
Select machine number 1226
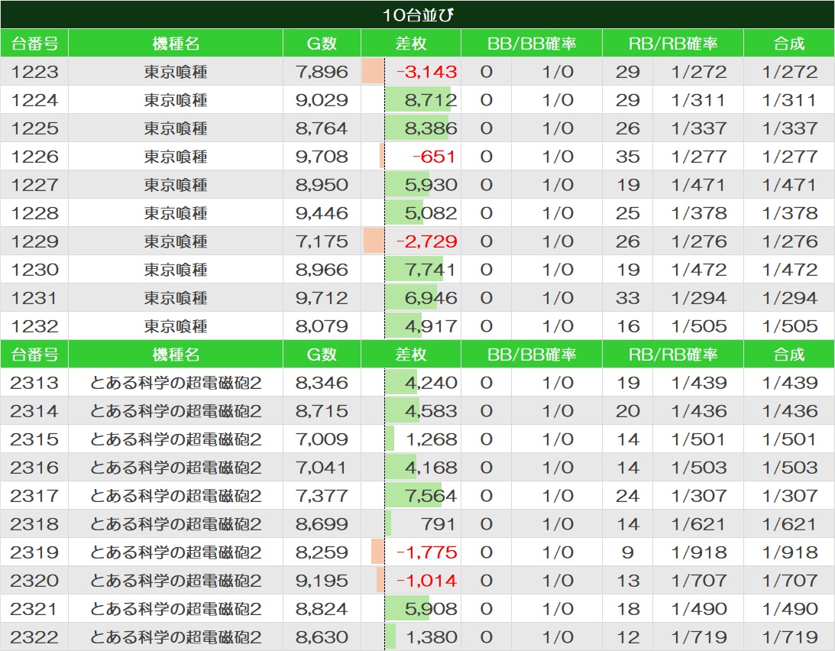[x=34, y=156]
